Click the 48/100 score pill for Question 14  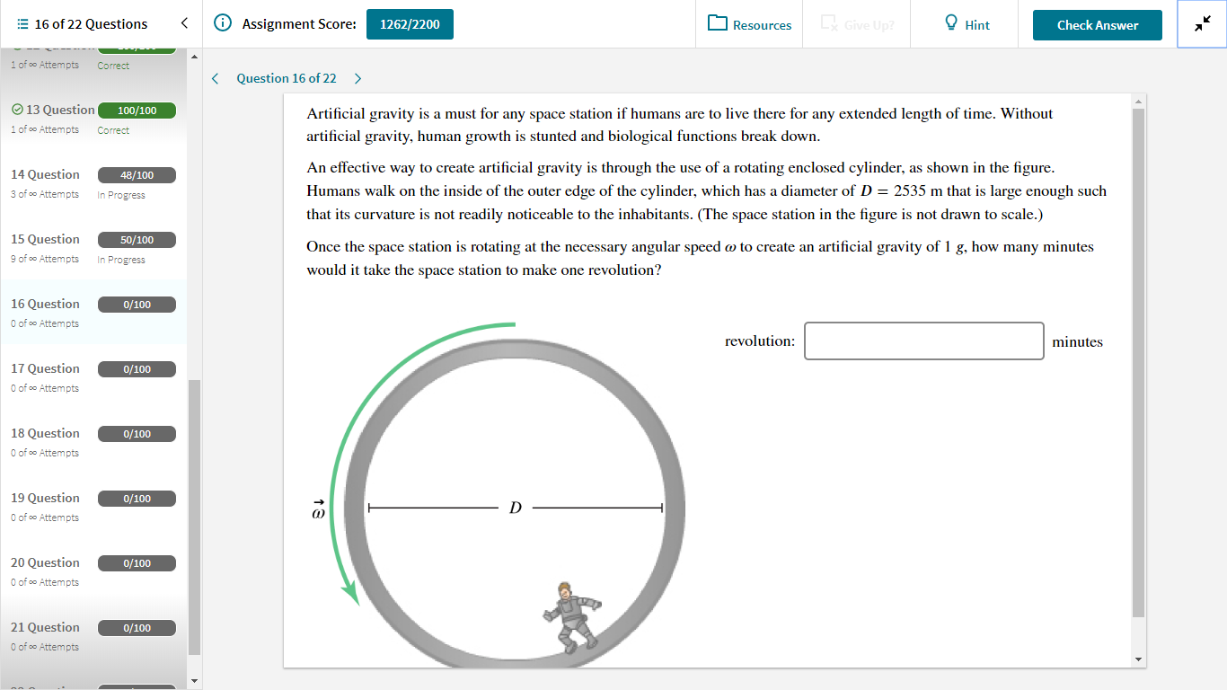[137, 174]
